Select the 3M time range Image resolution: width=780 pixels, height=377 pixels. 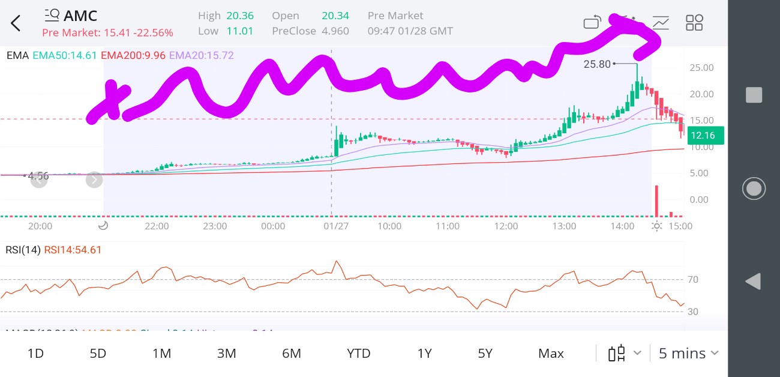[226, 354]
